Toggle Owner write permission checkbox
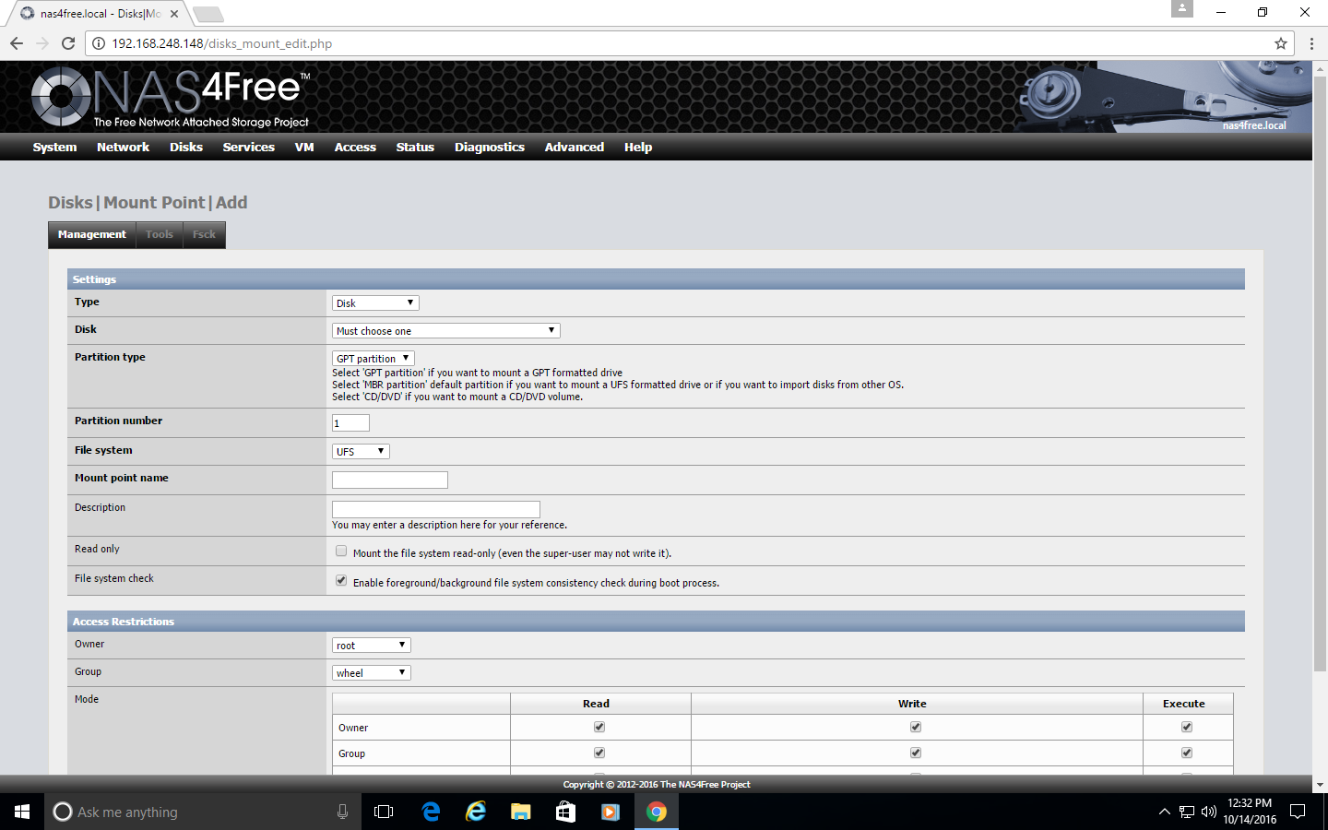Image resolution: width=1328 pixels, height=830 pixels. click(x=916, y=727)
